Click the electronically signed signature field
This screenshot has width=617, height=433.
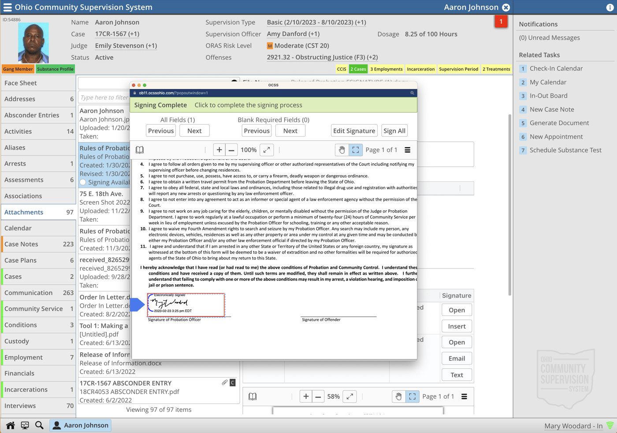pyautogui.click(x=186, y=305)
